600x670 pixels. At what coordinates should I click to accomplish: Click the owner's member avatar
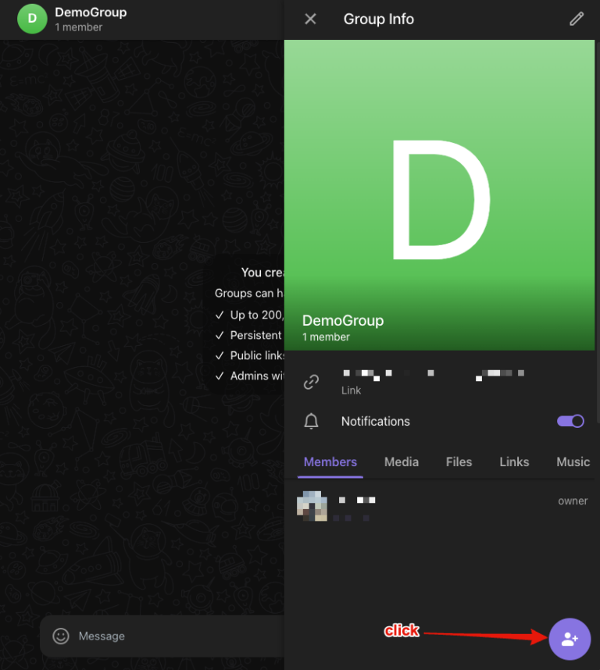tap(312, 507)
